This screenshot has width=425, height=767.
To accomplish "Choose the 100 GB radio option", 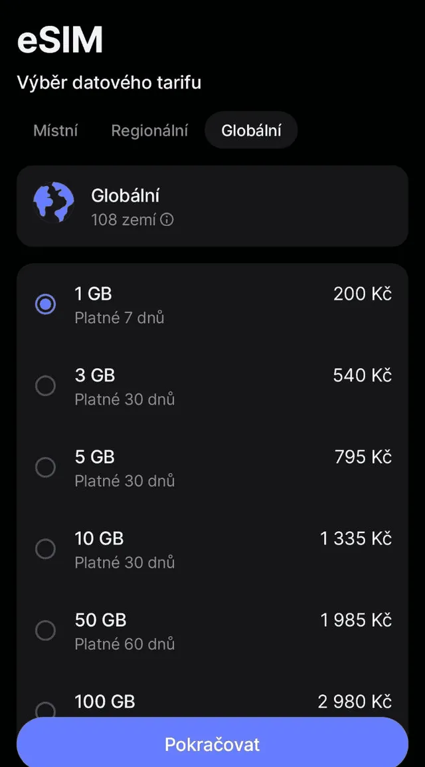I will (x=45, y=711).
